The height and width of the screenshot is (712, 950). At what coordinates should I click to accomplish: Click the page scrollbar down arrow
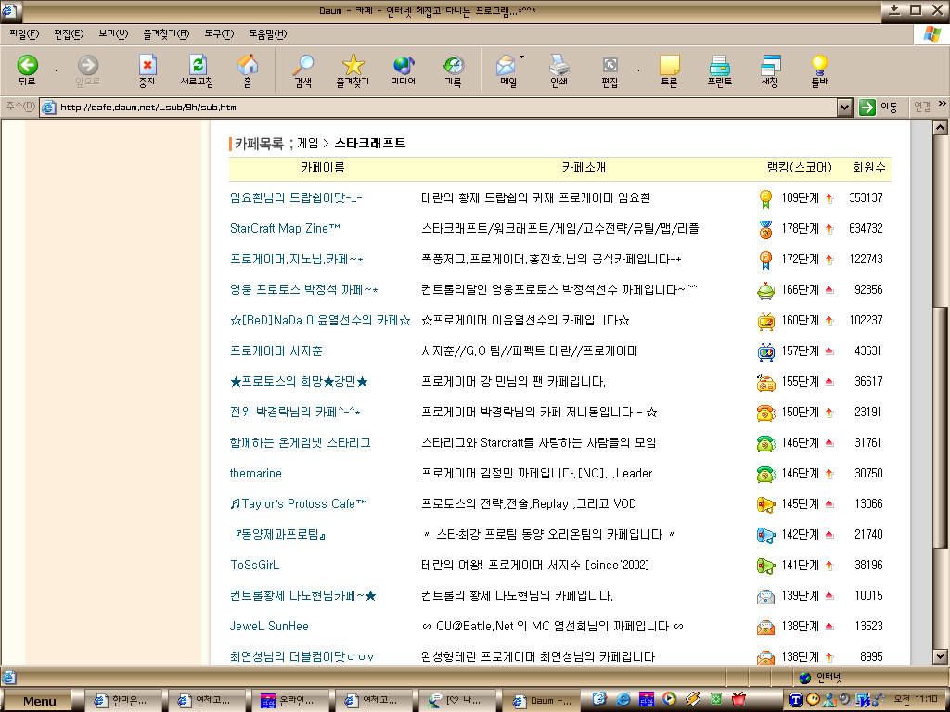940,656
